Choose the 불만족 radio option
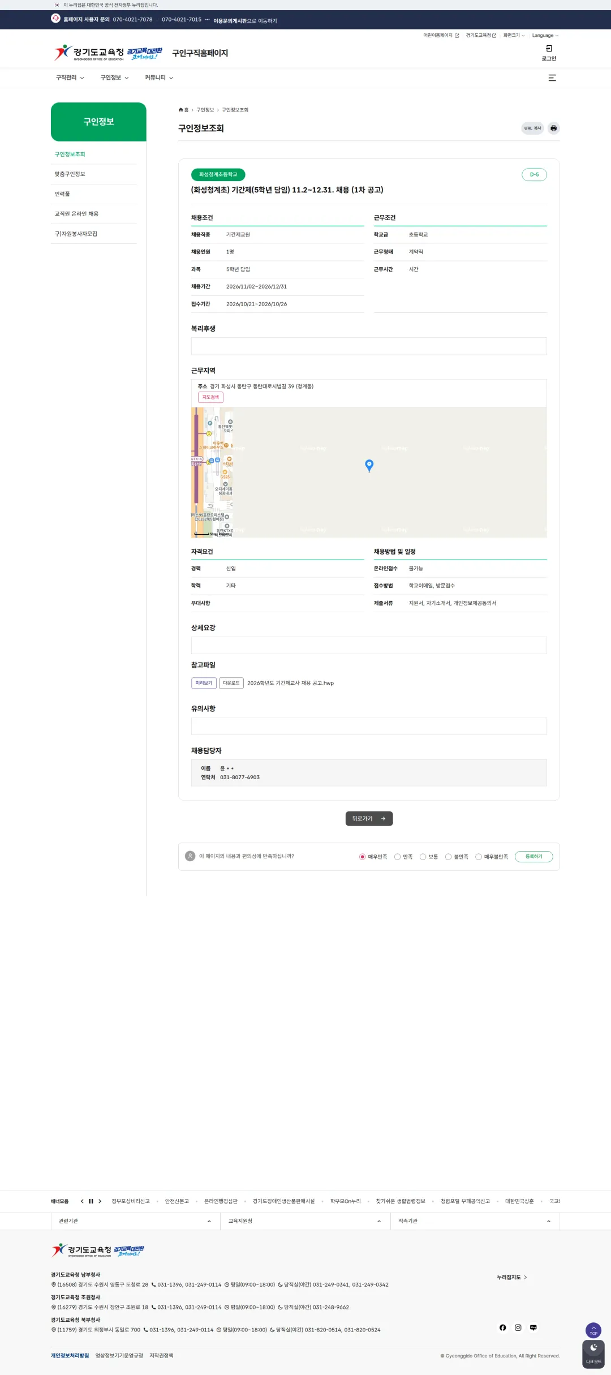 tap(448, 857)
